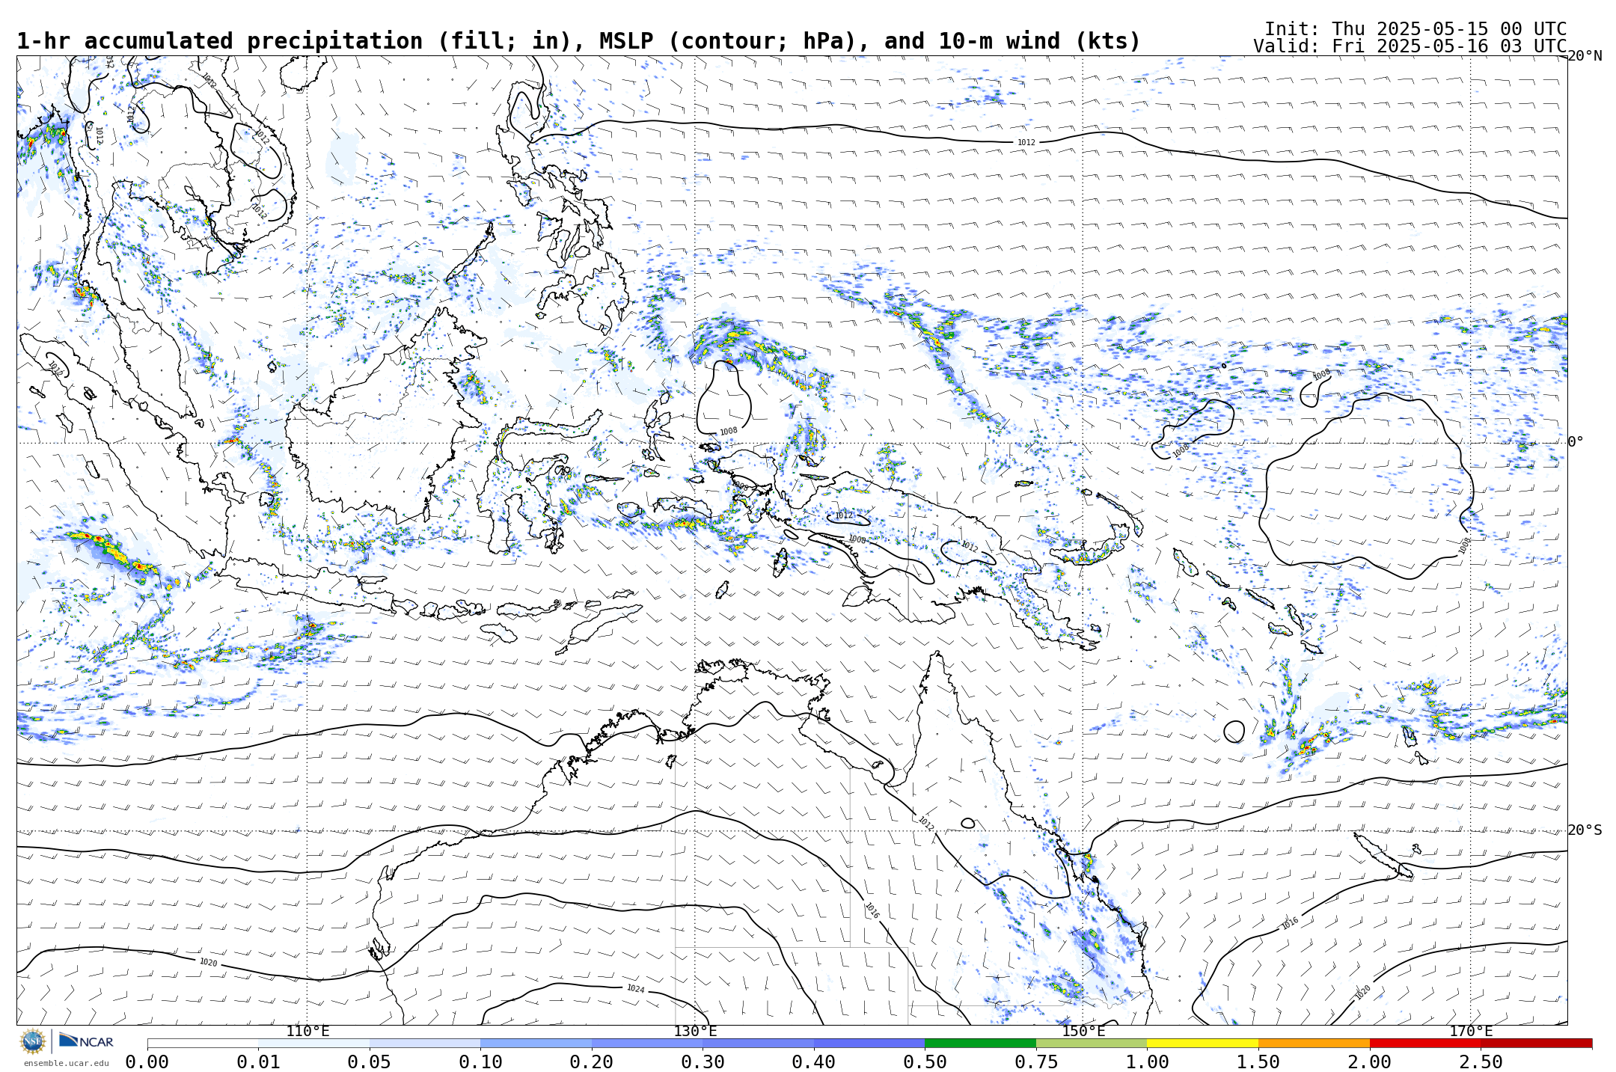Click the 20°S latitude label

(x=1585, y=830)
